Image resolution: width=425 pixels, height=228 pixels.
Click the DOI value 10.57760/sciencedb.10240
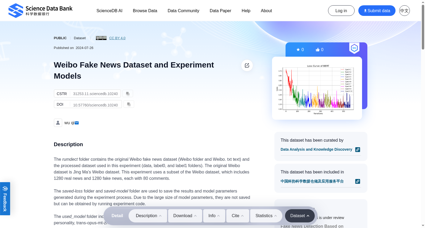95,105
